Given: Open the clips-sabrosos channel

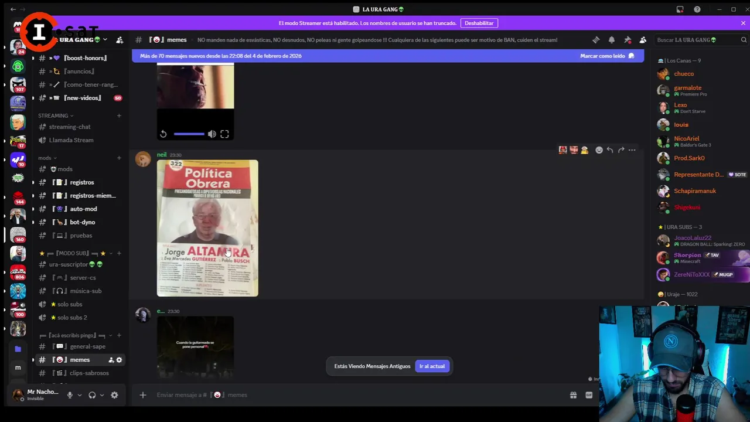Looking at the screenshot, I should [x=80, y=373].
